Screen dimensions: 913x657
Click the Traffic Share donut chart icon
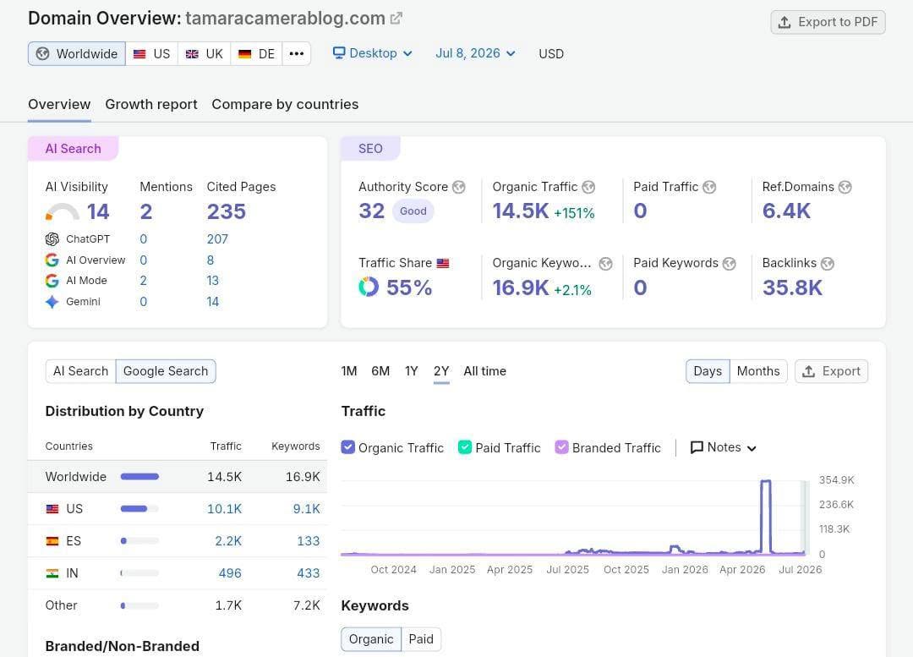click(369, 287)
